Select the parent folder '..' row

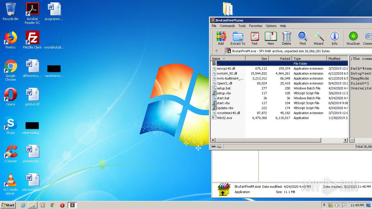(279, 63)
